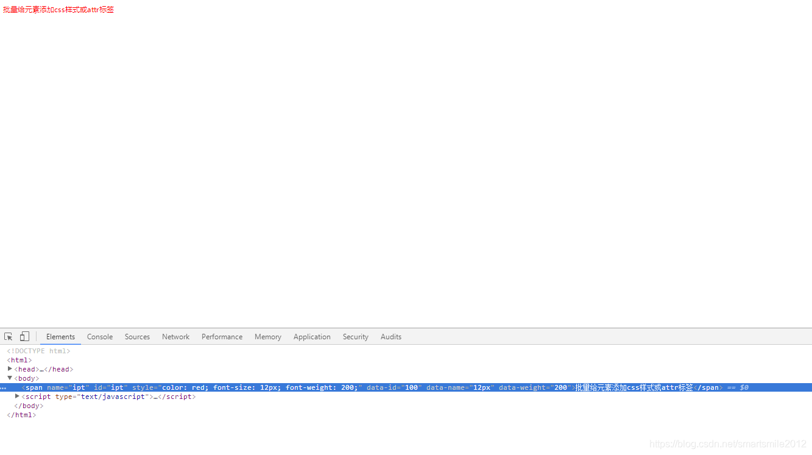Click the name="ipt" attribute

tap(68, 387)
